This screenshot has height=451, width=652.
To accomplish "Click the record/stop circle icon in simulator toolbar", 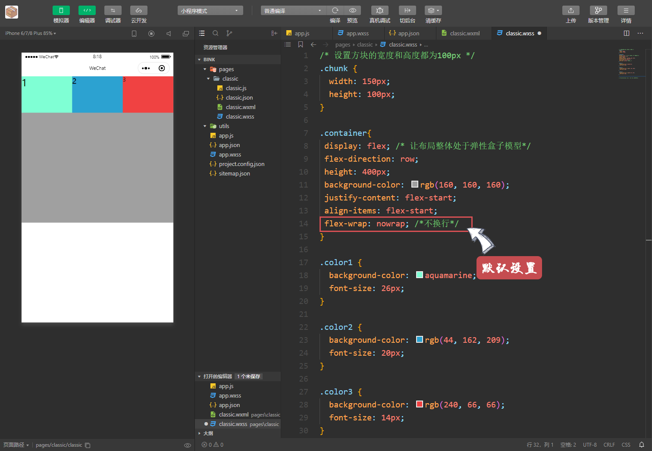I will pyautogui.click(x=151, y=33).
